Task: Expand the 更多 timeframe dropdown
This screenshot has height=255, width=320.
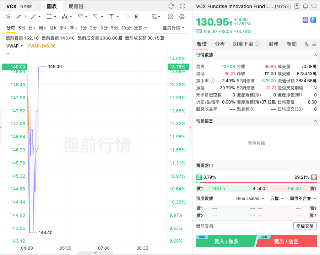Action: click(x=140, y=28)
